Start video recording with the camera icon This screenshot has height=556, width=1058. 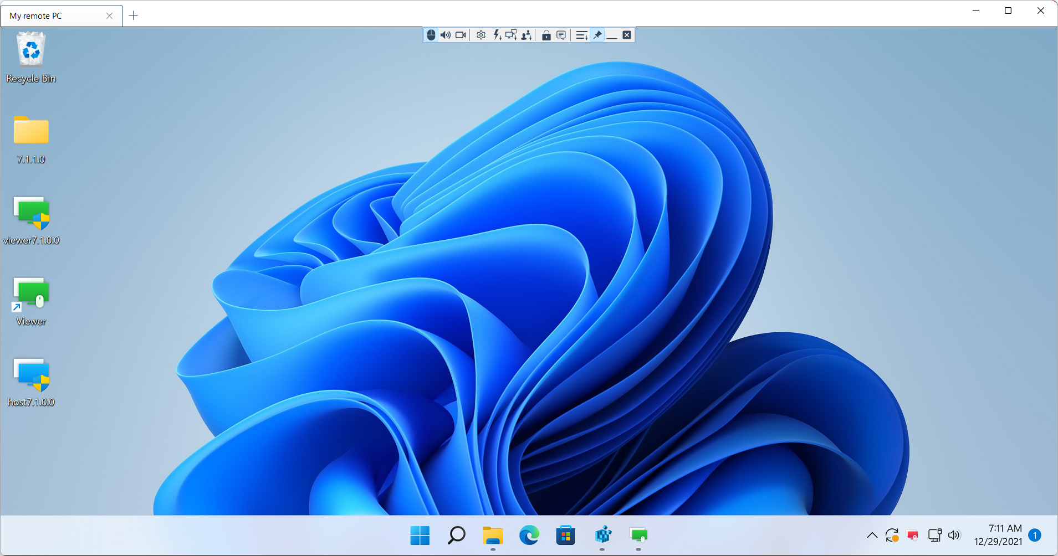click(x=461, y=35)
